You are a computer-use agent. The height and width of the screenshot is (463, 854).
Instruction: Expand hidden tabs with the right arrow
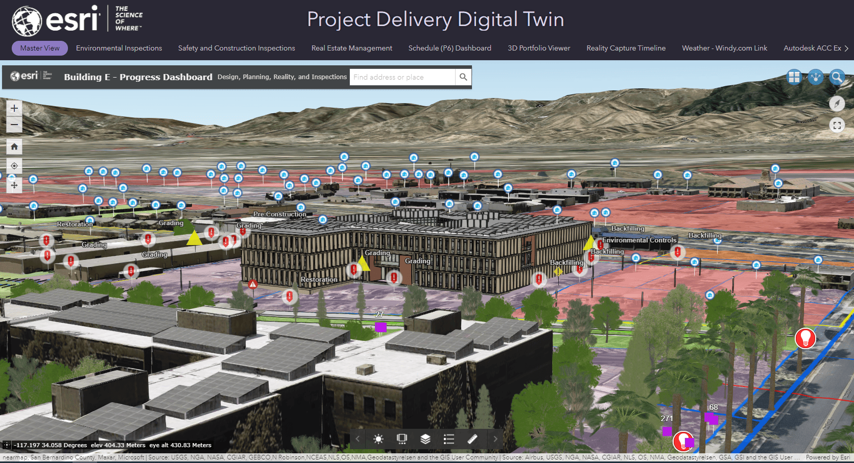(846, 48)
